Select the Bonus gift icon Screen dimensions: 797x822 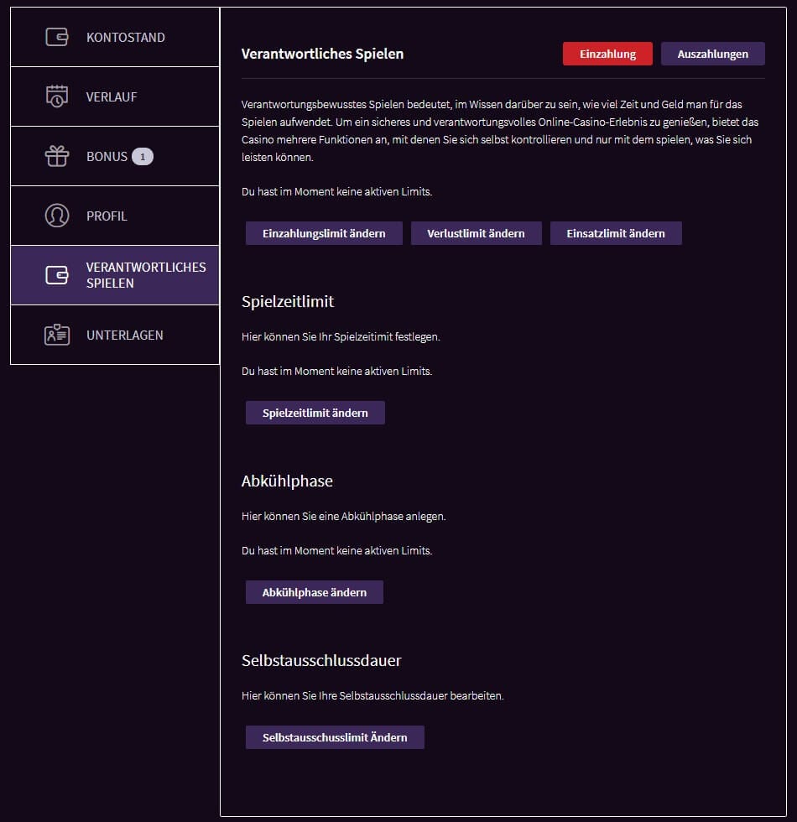[x=56, y=156]
